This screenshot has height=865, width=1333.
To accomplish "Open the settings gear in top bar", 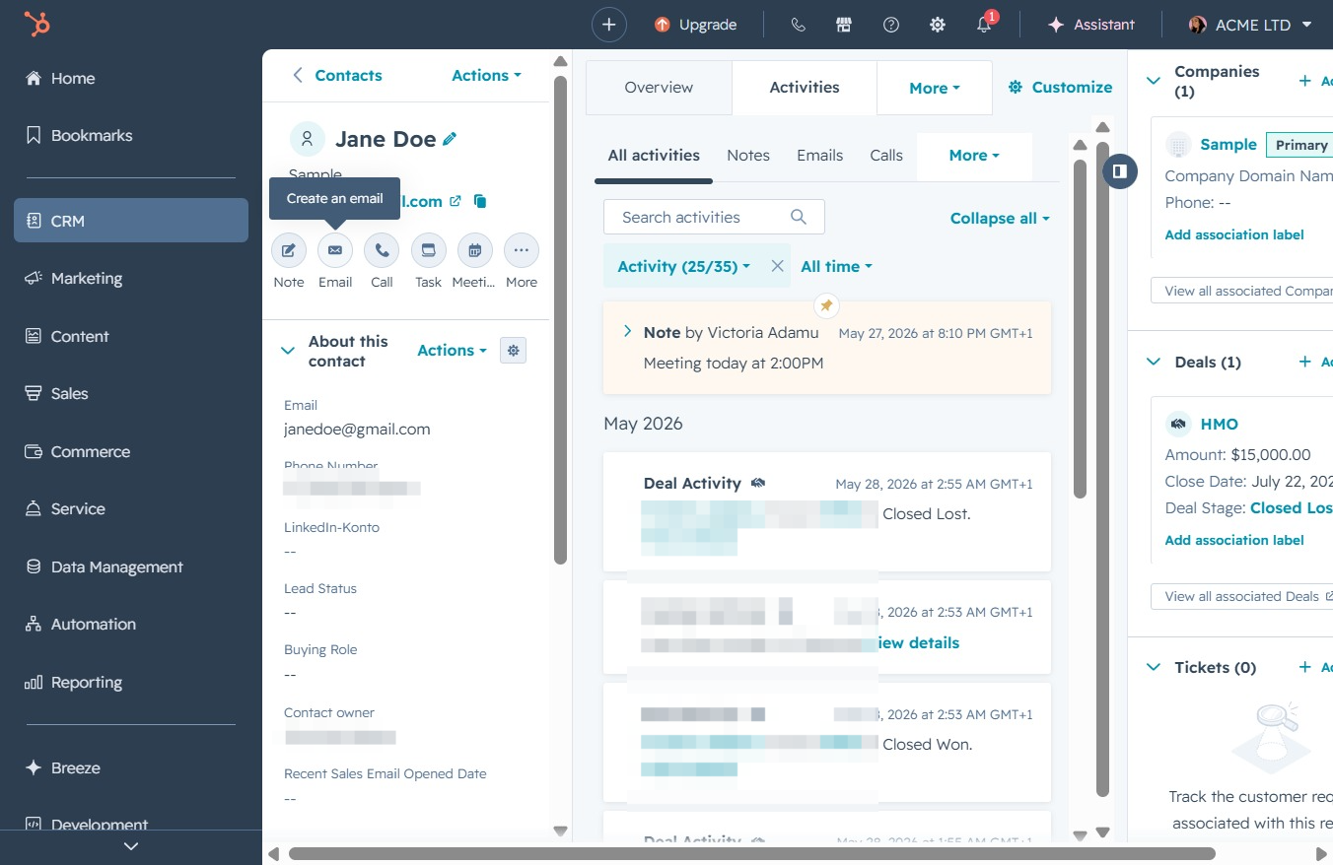I will click(938, 25).
